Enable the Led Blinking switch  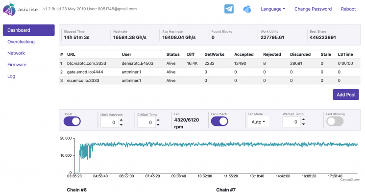(x=335, y=121)
